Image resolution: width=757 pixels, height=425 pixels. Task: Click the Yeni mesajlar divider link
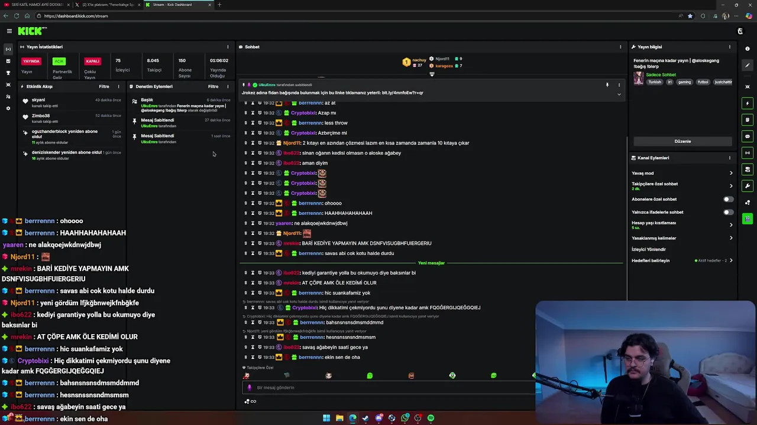coord(431,263)
